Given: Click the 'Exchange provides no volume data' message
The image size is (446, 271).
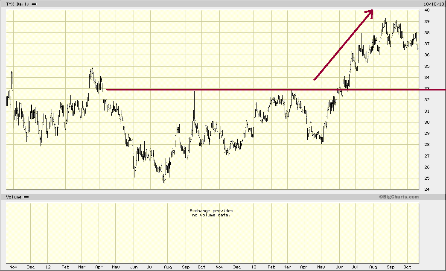Looking at the screenshot, I should (211, 213).
